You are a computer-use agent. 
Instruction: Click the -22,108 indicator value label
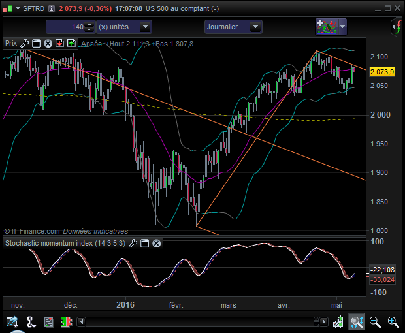click(383, 270)
